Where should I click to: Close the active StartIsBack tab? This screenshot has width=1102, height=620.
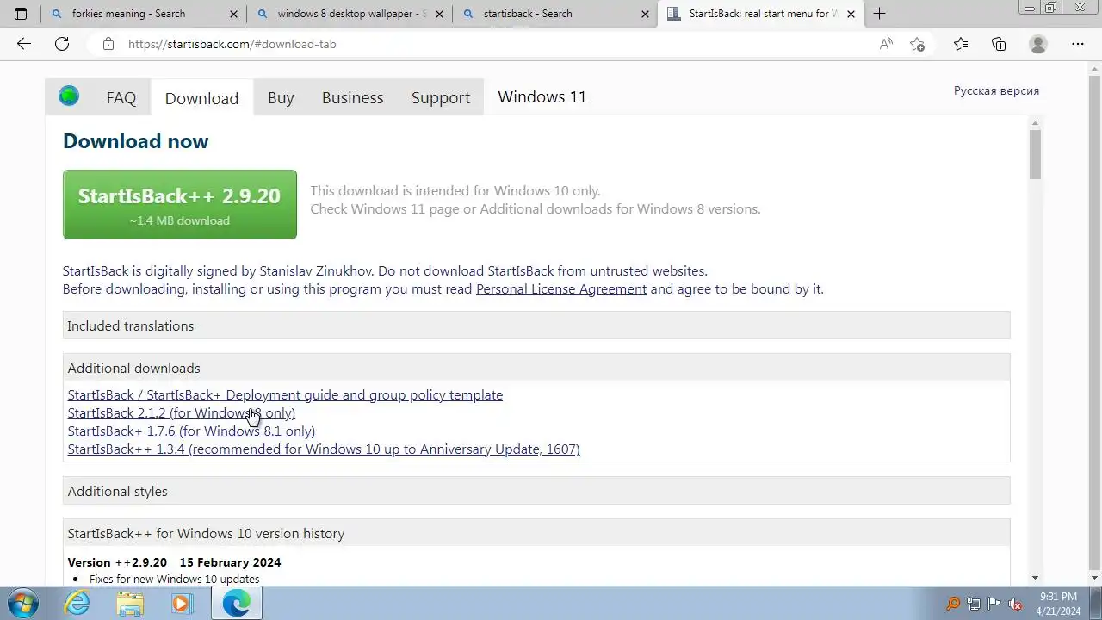click(851, 14)
